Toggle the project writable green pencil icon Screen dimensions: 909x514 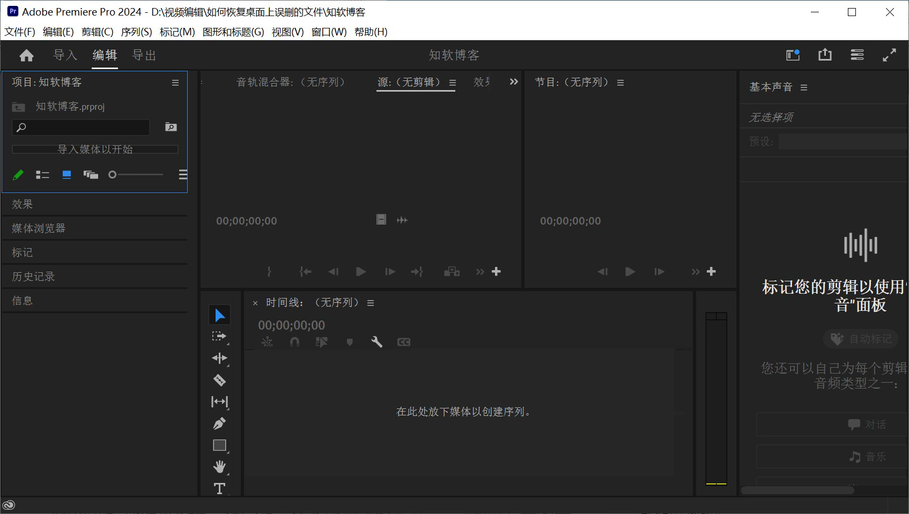point(18,175)
